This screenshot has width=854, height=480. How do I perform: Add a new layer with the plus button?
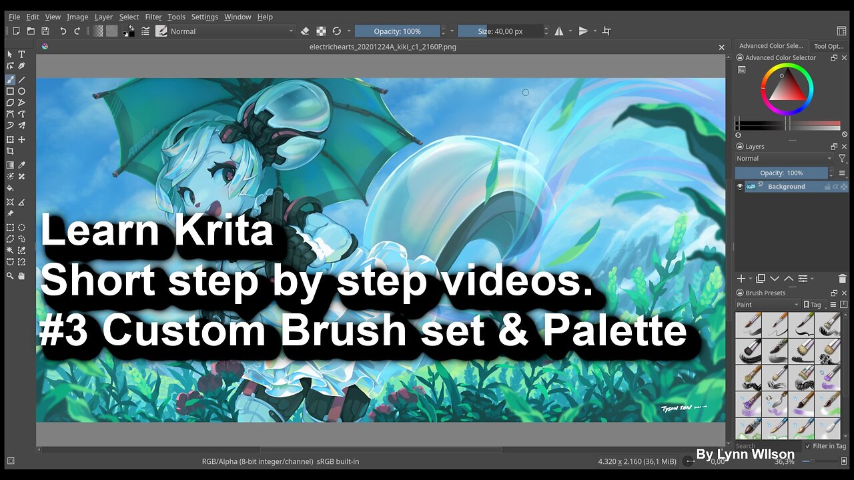click(741, 279)
